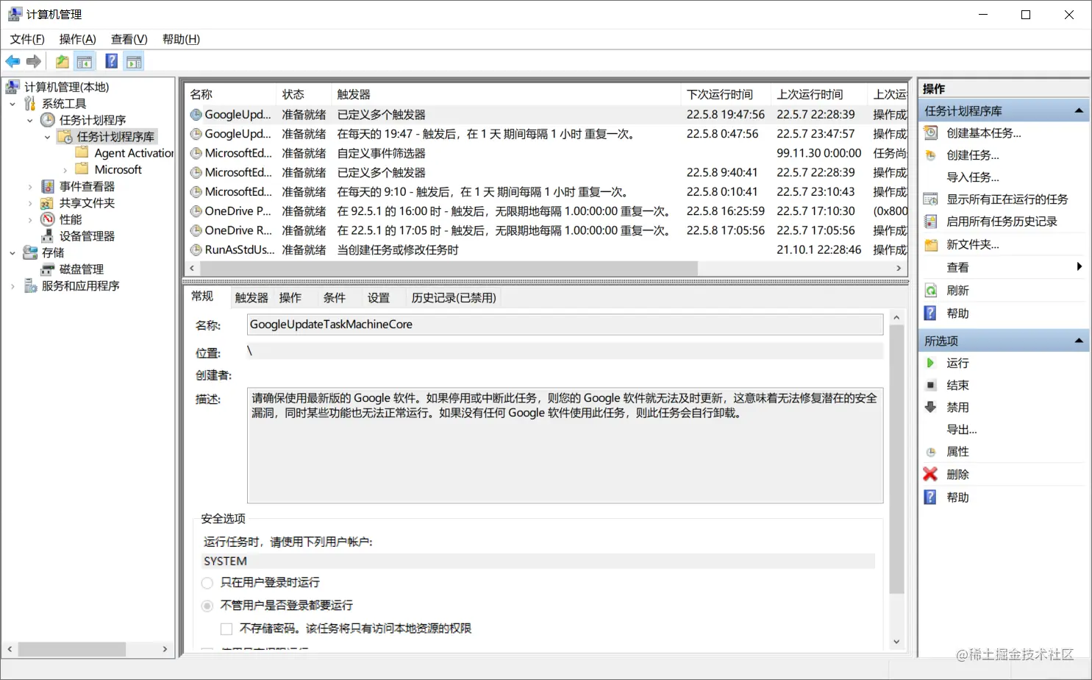Sort by the 状态 column header
Screen dimensions: 1092x680
(304, 95)
